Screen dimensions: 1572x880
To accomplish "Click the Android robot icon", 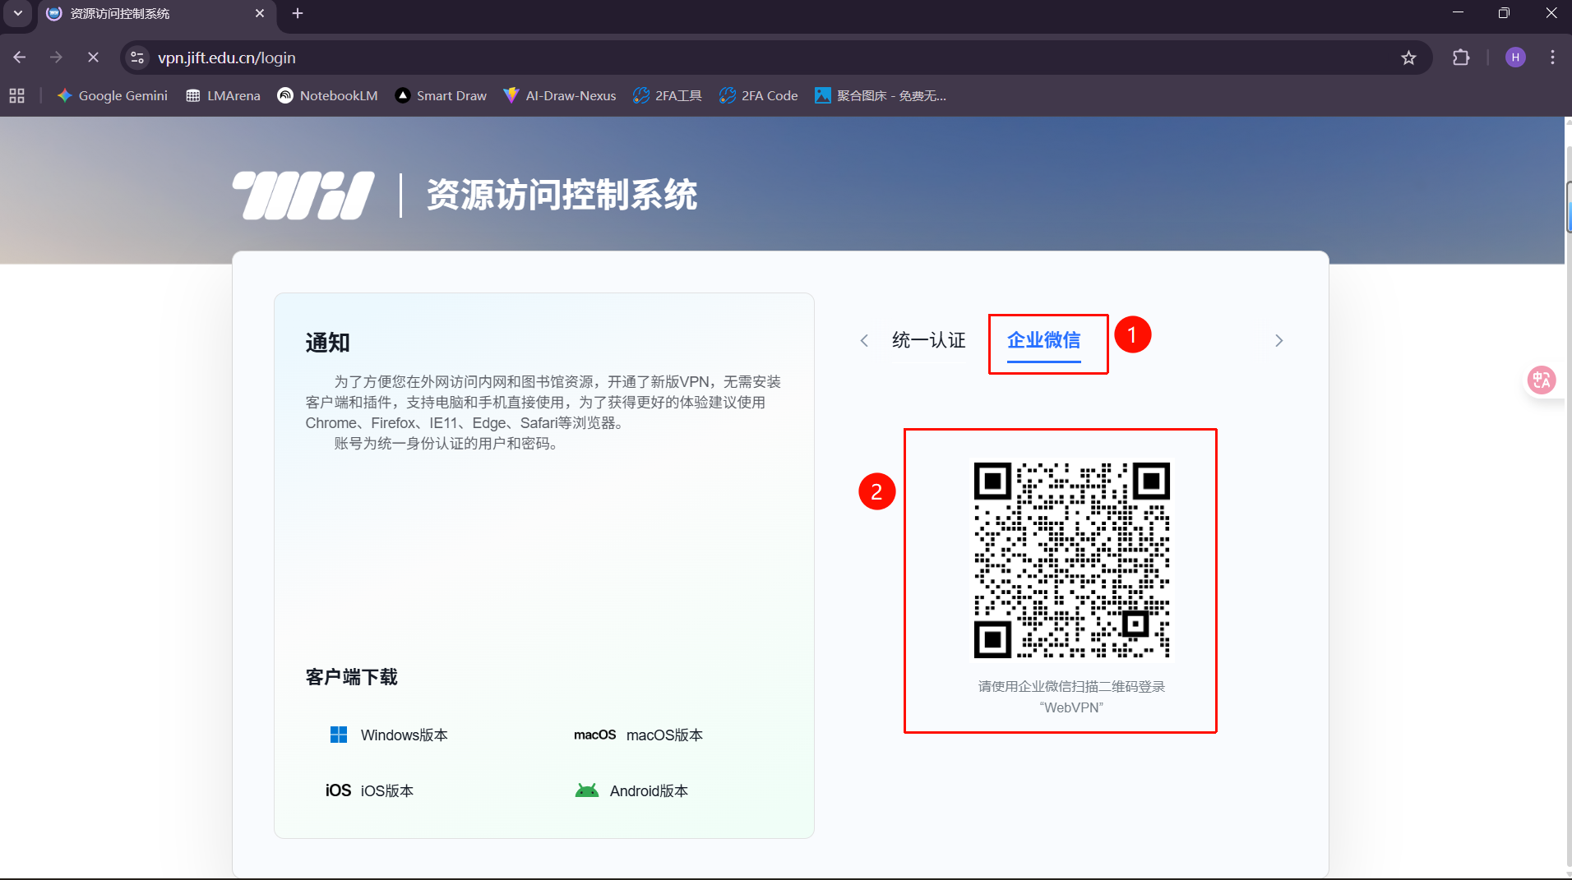I will [587, 790].
